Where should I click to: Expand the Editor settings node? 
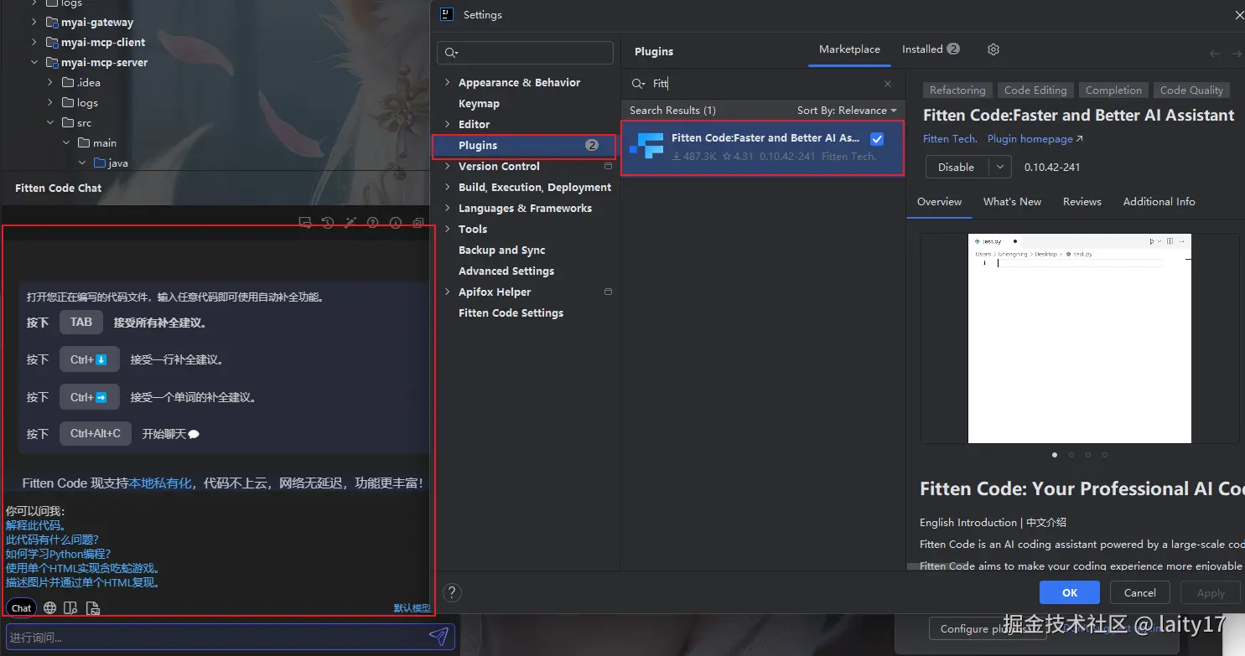[448, 124]
